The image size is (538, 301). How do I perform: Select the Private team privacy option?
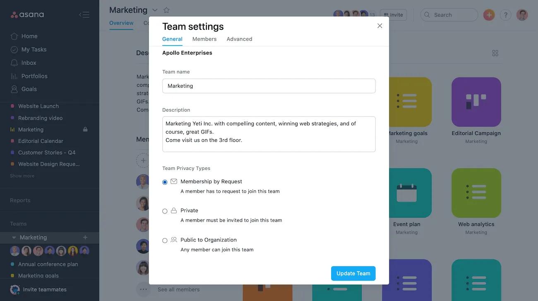point(165,211)
